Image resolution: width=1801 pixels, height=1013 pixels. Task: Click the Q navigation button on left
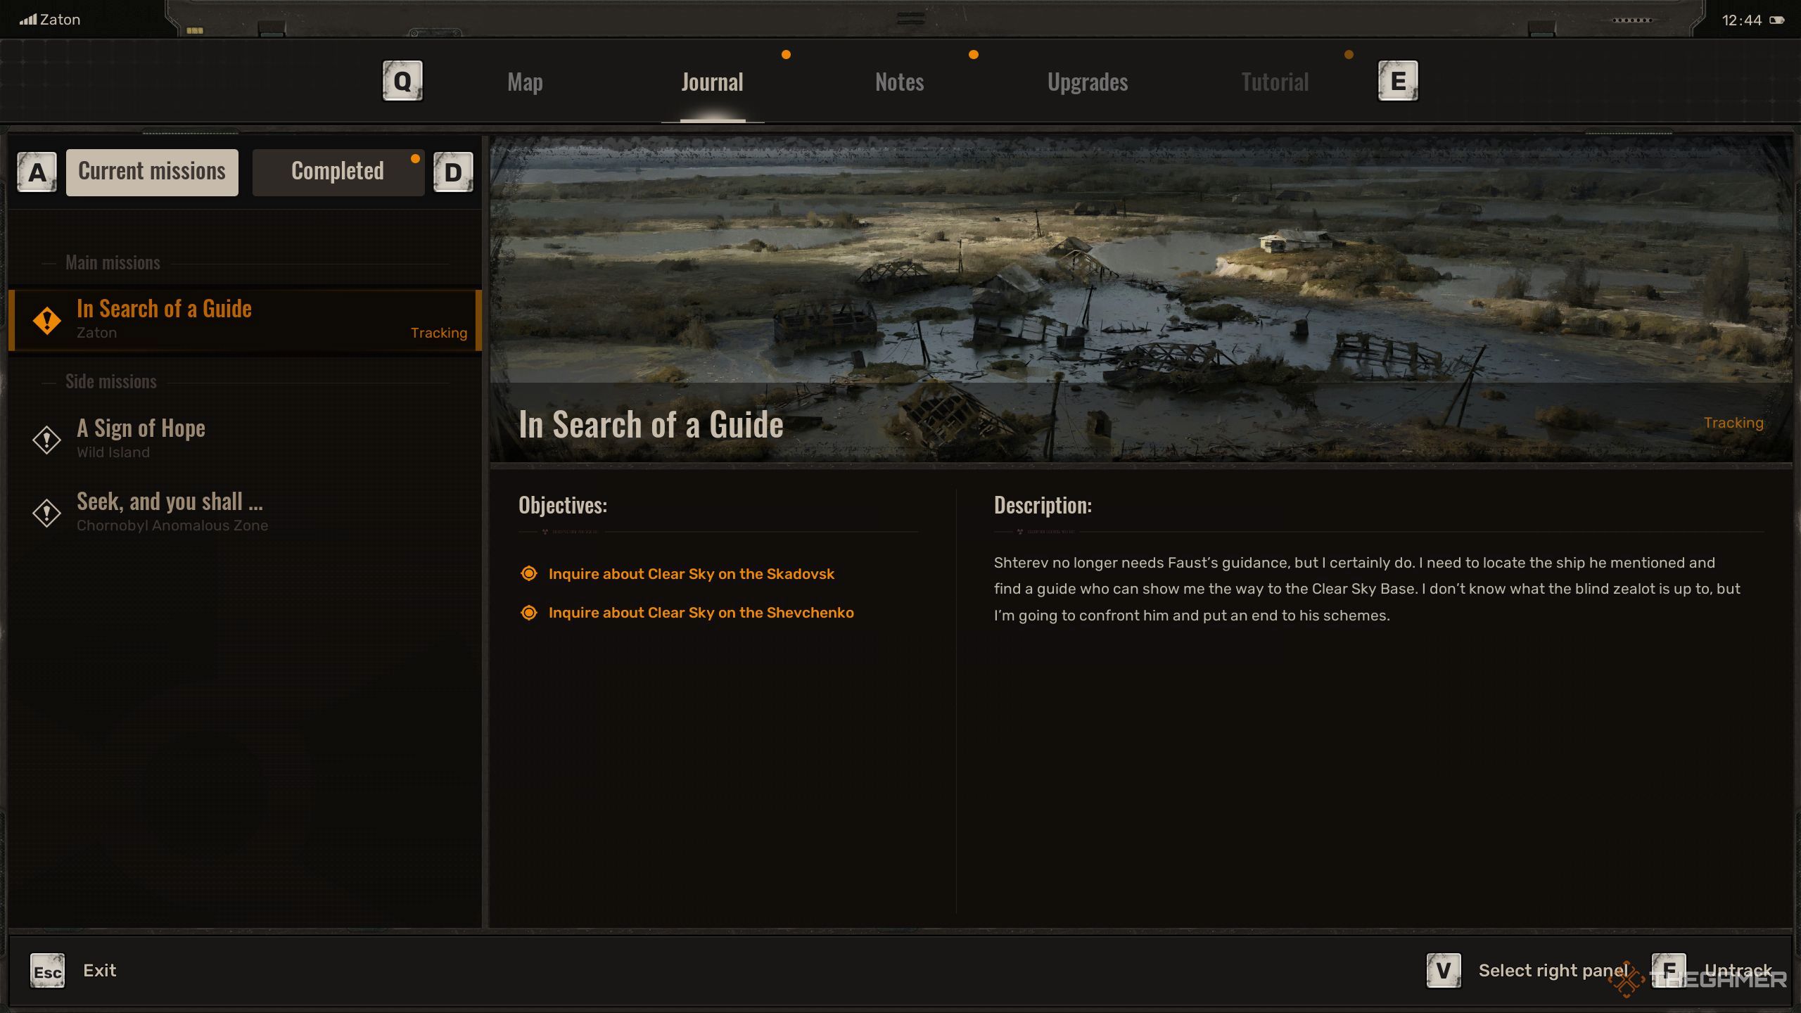(403, 80)
